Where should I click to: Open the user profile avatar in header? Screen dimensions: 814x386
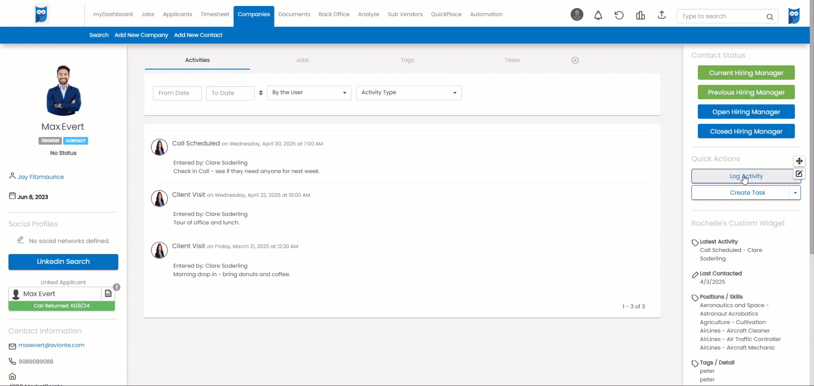point(577,15)
